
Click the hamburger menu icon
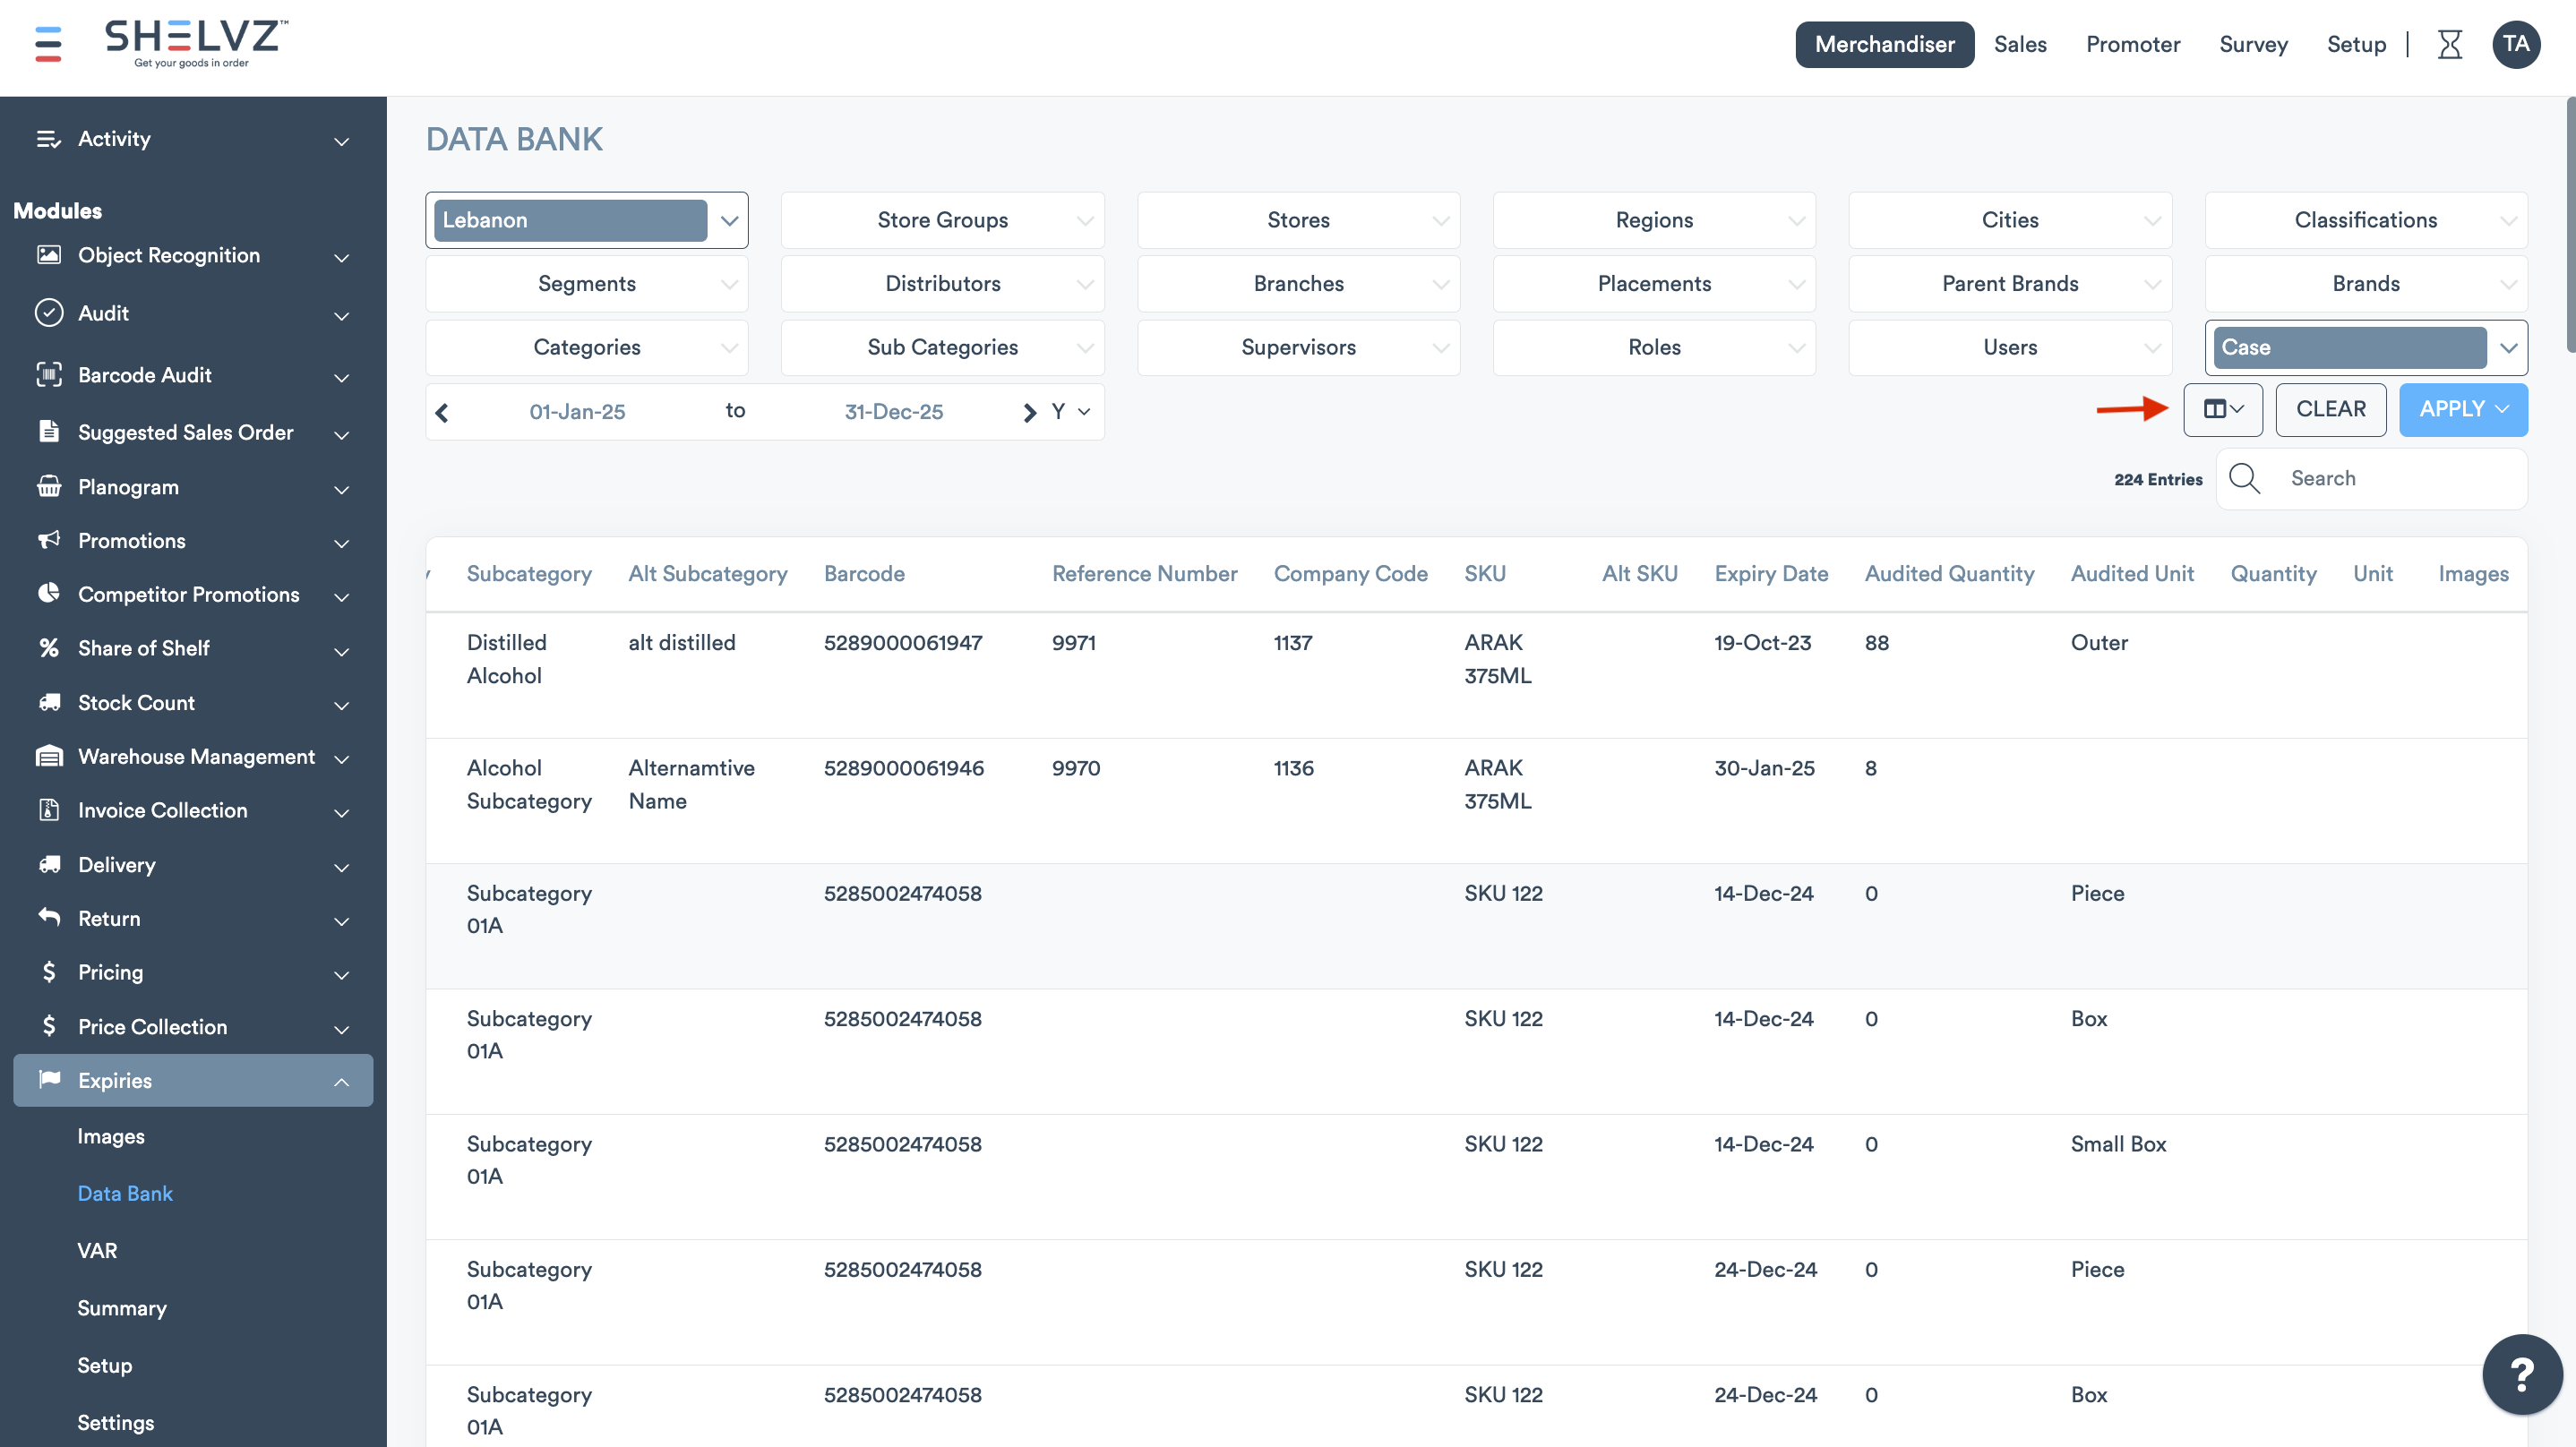pyautogui.click(x=48, y=44)
